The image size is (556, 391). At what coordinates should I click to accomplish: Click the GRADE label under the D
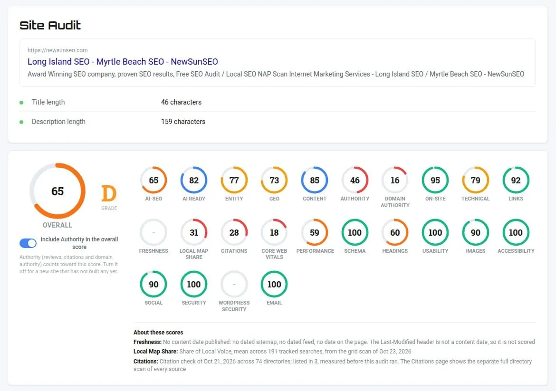tap(109, 208)
